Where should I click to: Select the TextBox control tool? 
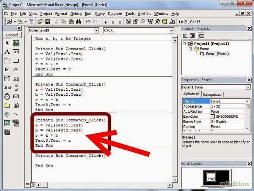point(16,52)
